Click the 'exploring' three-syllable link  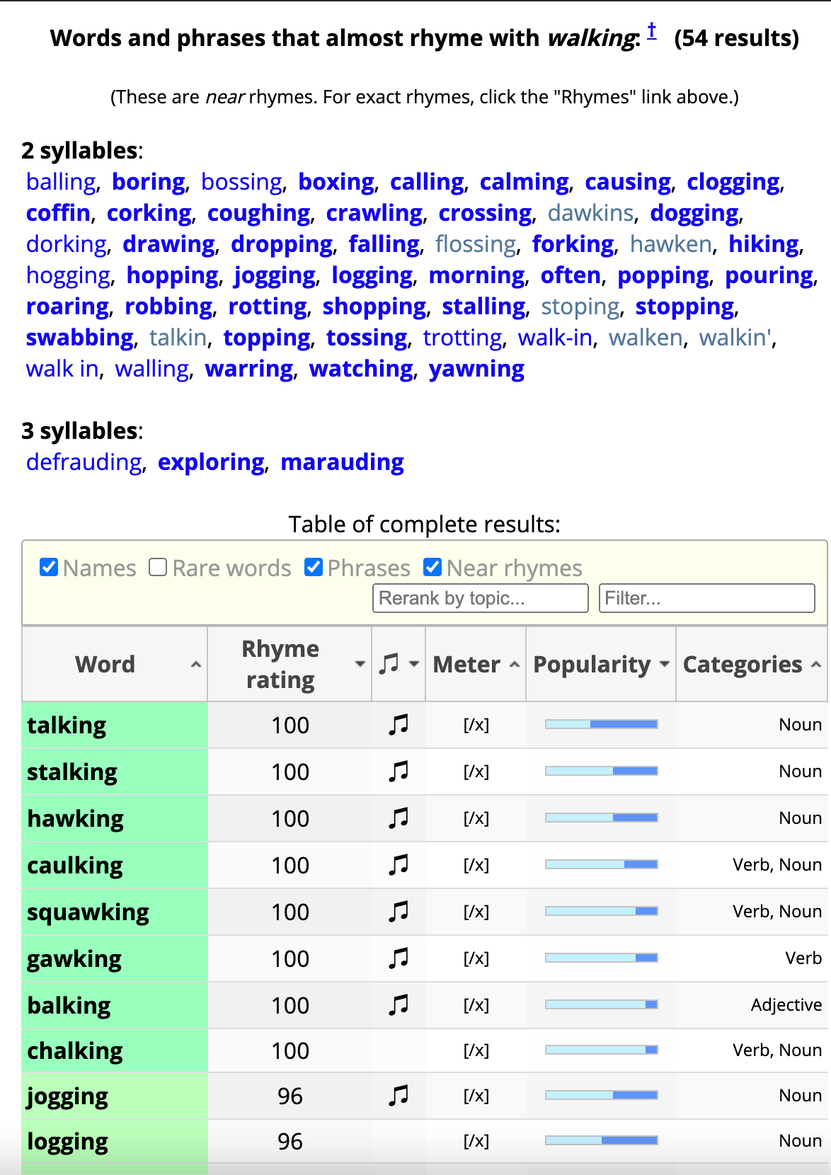(211, 462)
